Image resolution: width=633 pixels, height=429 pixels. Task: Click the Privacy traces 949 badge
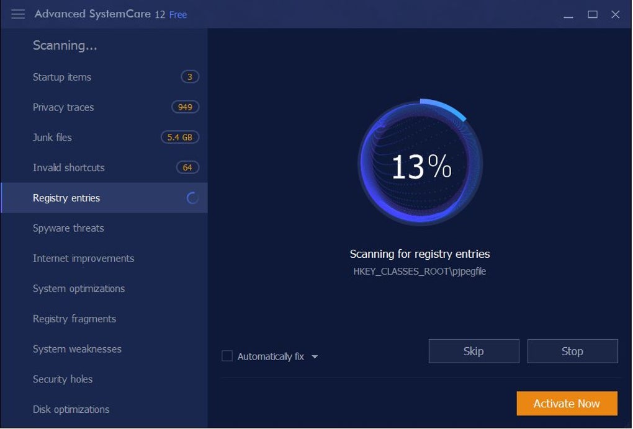[186, 107]
